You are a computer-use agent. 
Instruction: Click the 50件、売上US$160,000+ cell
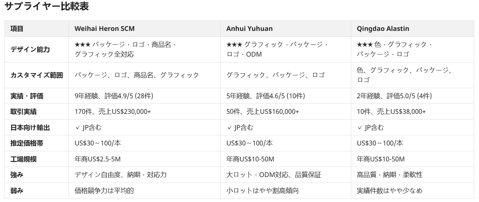click(x=262, y=112)
